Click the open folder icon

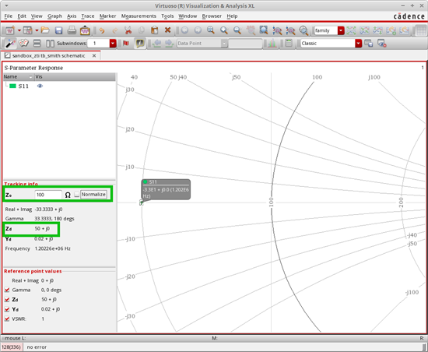pos(45,30)
